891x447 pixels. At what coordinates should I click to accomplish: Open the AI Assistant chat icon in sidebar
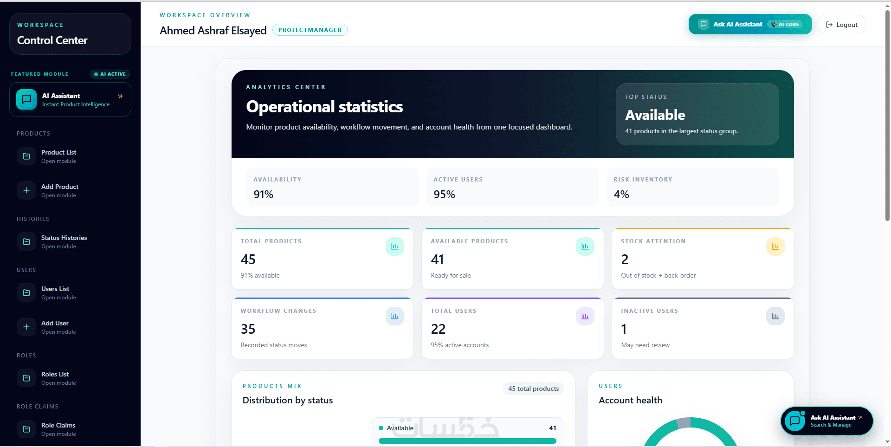click(26, 99)
